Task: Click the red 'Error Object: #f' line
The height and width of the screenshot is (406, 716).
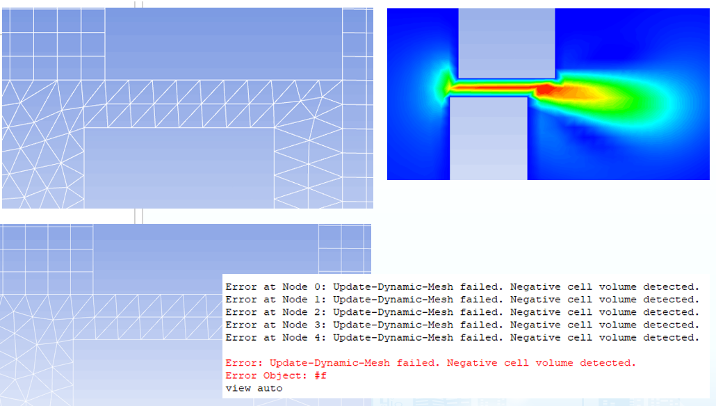Action: [x=276, y=375]
